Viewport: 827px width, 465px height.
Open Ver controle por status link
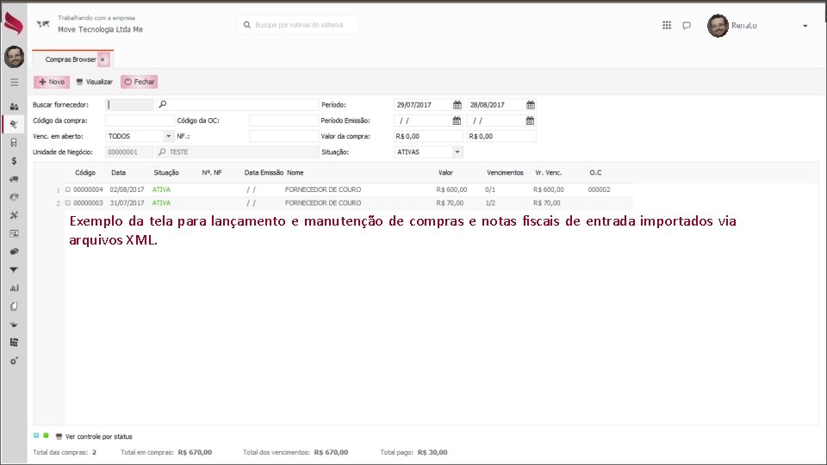[x=94, y=437]
